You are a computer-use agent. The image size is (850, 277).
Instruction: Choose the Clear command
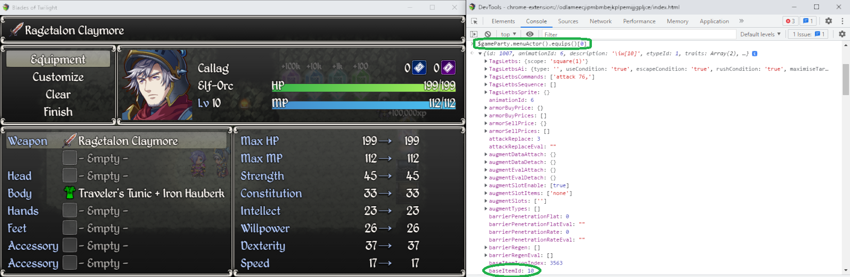click(58, 94)
